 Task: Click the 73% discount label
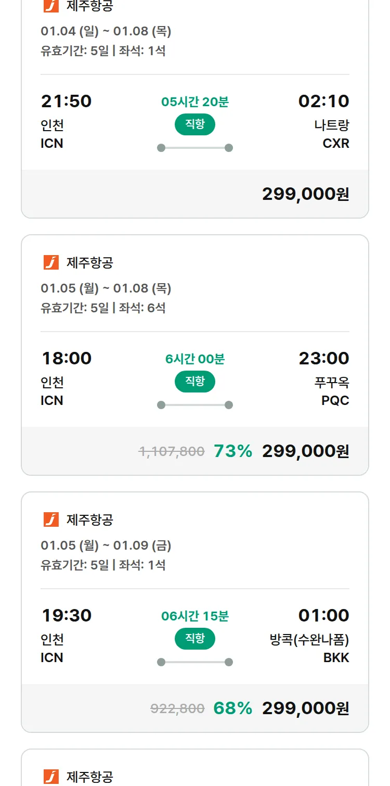[x=232, y=451]
